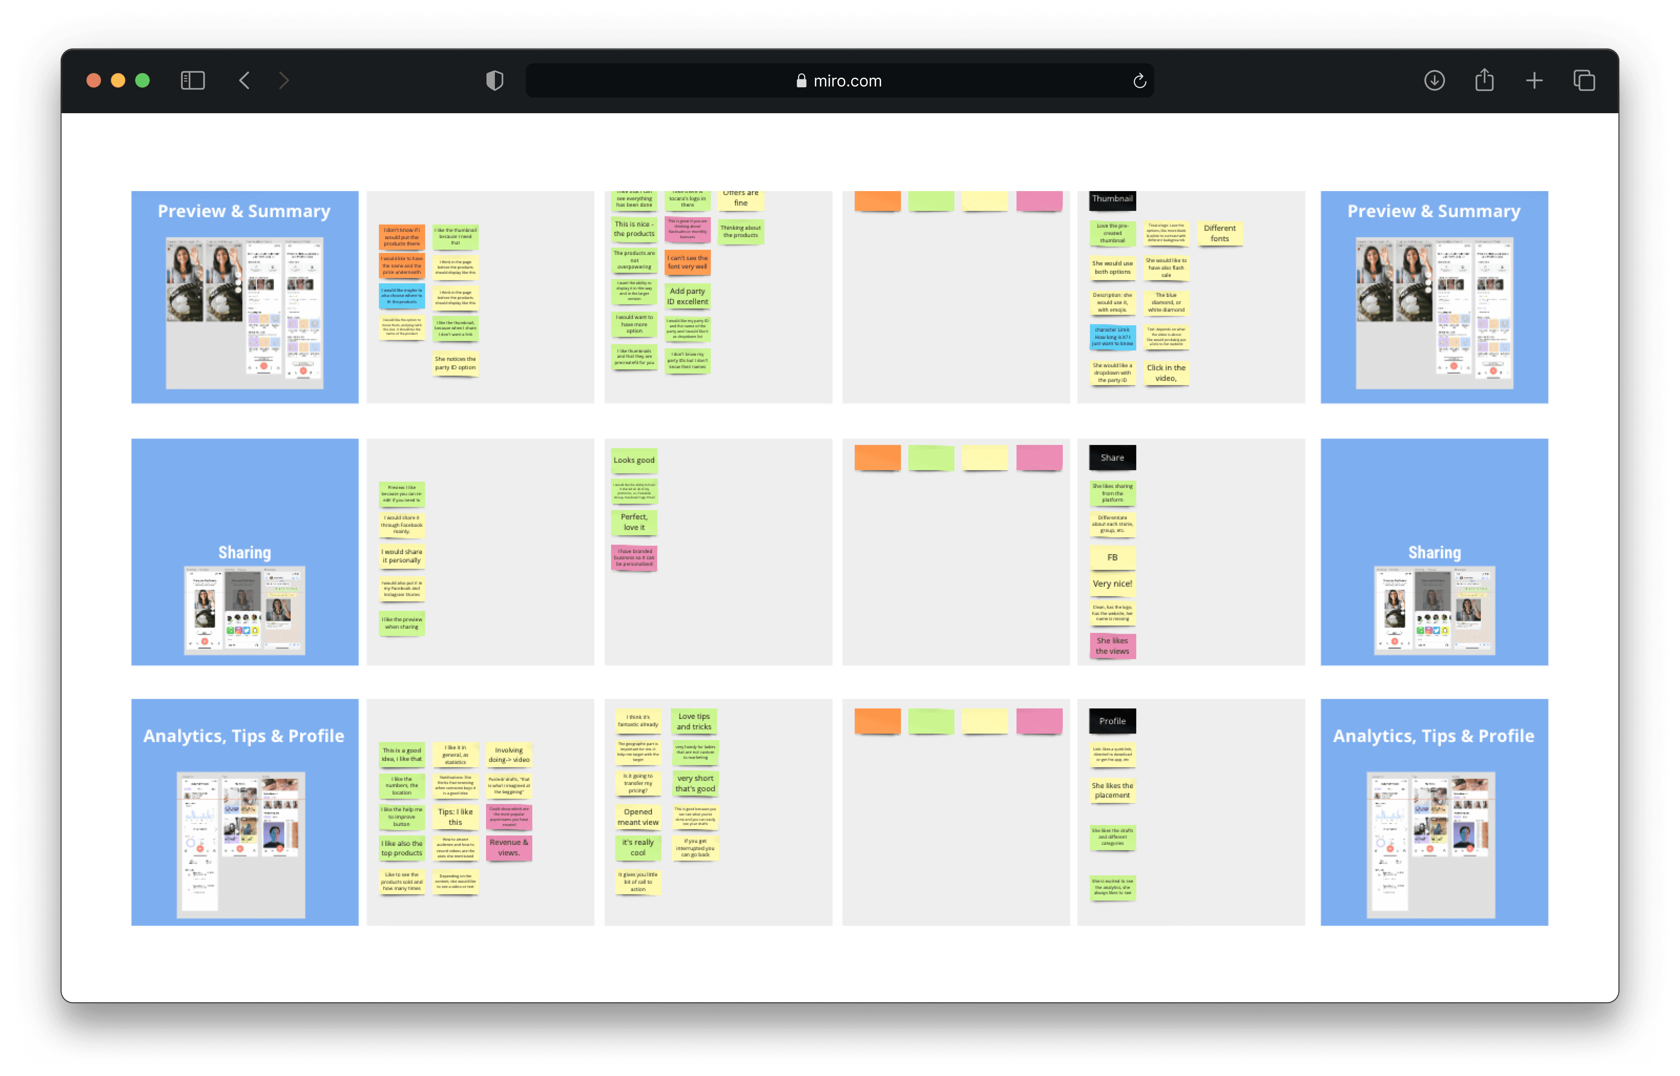The height and width of the screenshot is (1076, 1680).
Task: Open the share sheet
Action: point(1484,80)
